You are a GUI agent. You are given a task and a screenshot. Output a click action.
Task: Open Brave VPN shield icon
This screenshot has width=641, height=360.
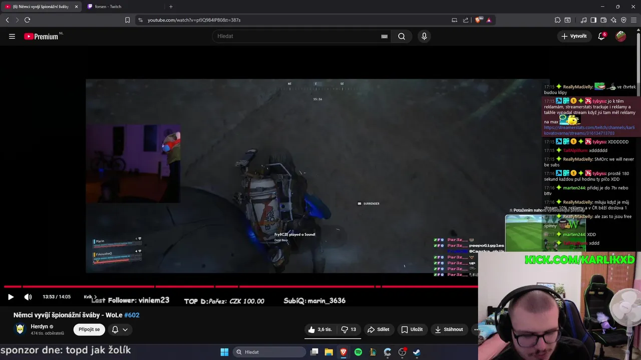click(623, 20)
